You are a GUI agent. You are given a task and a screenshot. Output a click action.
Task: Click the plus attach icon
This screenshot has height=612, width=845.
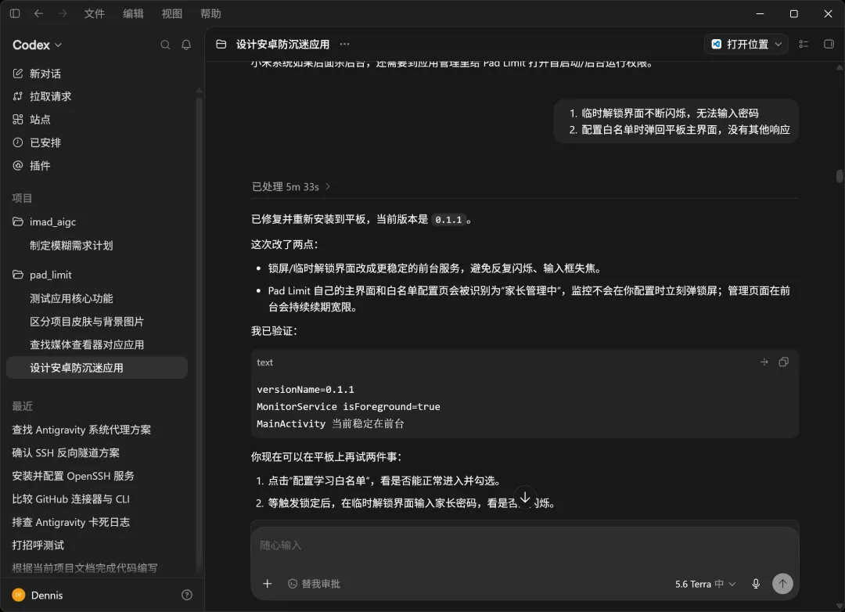[x=268, y=584]
